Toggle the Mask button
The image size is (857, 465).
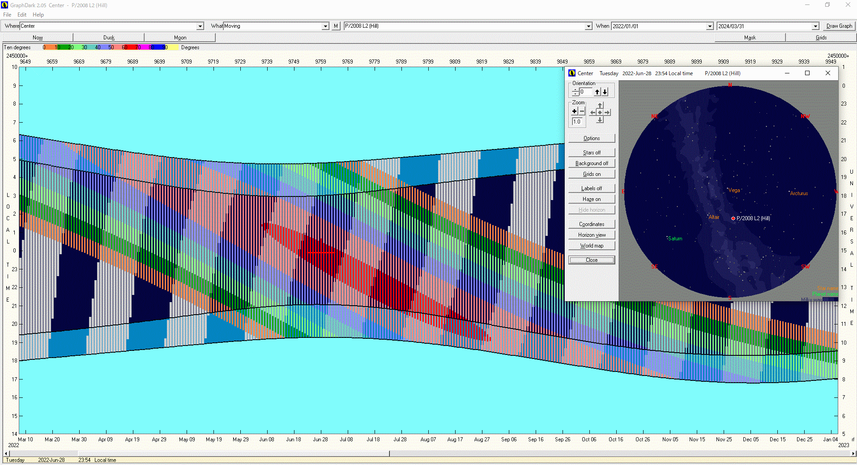pos(750,38)
